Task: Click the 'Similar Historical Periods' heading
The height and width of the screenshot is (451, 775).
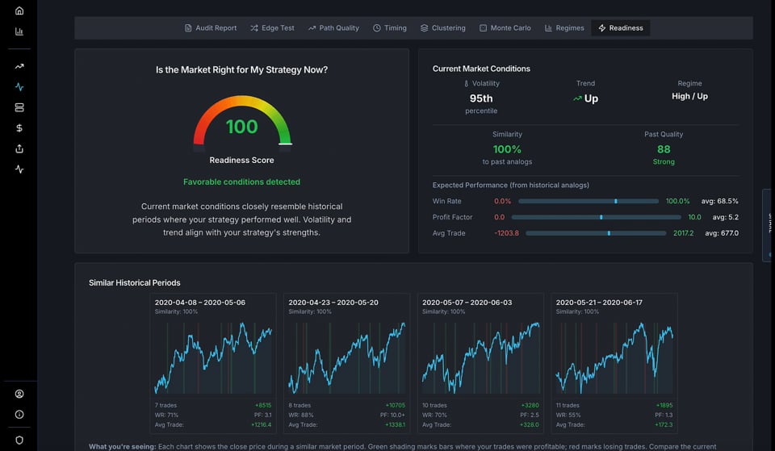Action: (135, 282)
